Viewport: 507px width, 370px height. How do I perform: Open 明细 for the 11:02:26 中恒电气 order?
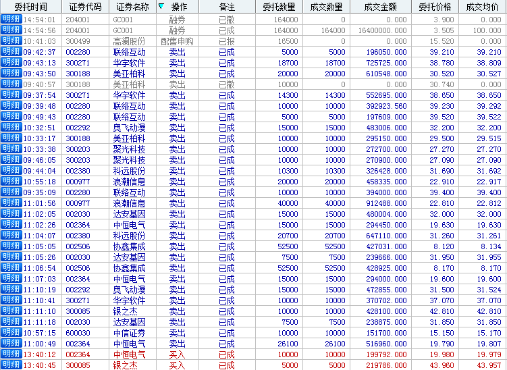11,225
